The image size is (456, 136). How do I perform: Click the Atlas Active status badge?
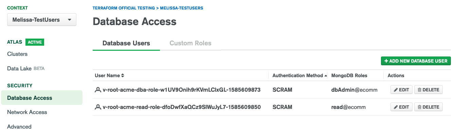pos(35,42)
